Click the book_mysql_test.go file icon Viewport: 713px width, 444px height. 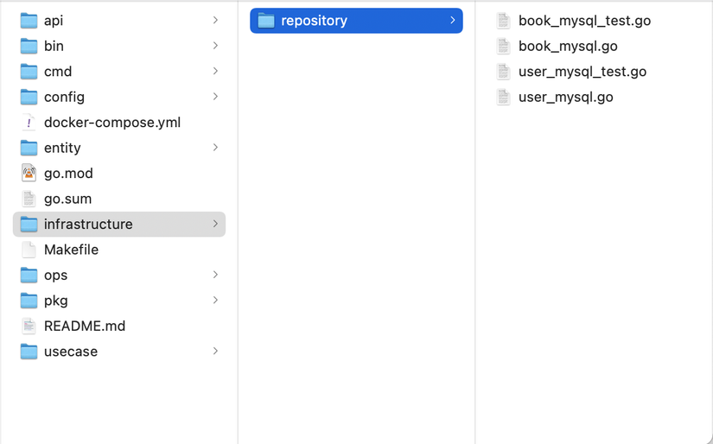tap(504, 21)
